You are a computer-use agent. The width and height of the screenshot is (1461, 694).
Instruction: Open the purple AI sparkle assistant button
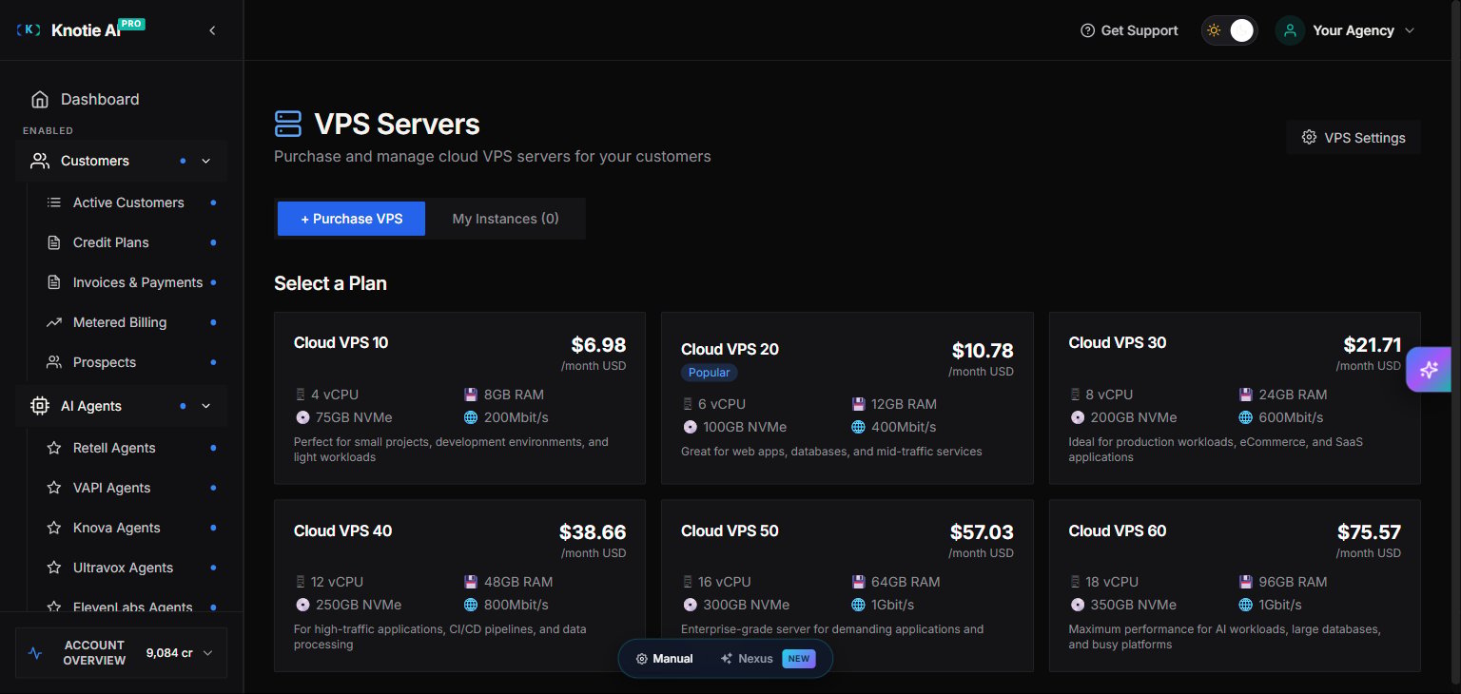click(x=1429, y=370)
